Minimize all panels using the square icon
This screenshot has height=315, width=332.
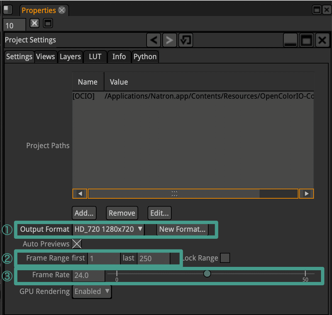(48, 23)
